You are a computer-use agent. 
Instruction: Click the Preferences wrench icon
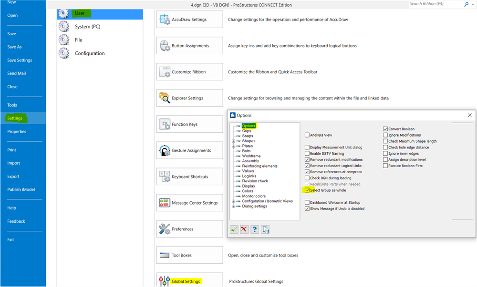click(165, 229)
